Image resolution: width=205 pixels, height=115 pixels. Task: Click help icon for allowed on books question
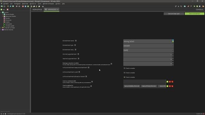click(x=86, y=77)
